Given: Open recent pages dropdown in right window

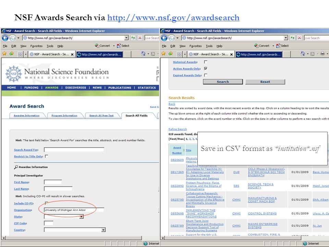Looking at the screenshot, I should click(178, 38).
